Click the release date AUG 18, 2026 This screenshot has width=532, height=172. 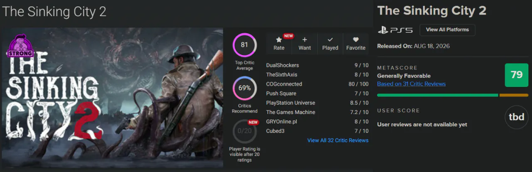[x=431, y=46]
